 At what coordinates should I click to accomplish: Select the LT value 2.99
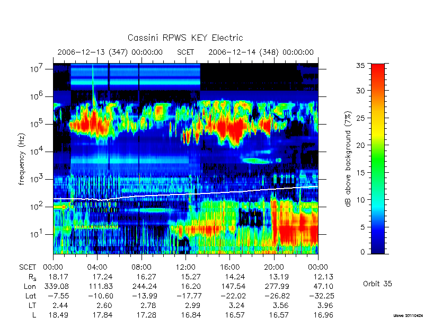pyautogui.click(x=192, y=305)
